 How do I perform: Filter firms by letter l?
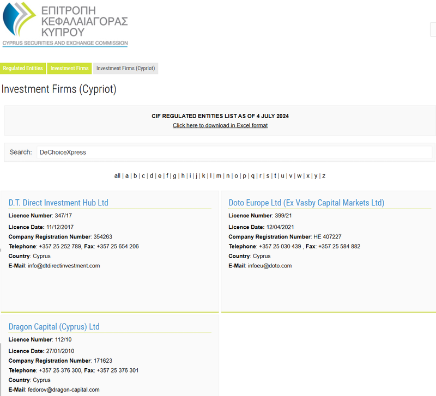tap(211, 176)
